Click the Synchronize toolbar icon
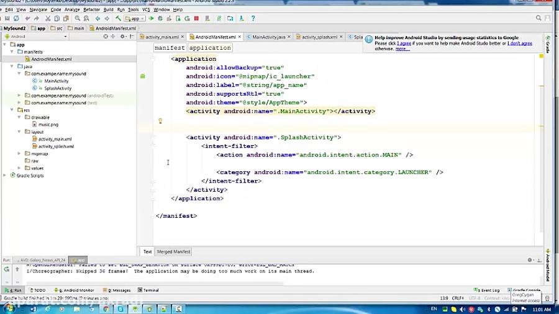 pyautogui.click(x=16, y=18)
